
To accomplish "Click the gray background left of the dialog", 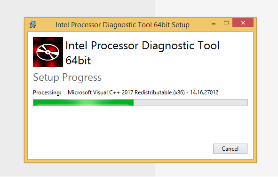I will click(x=12, y=88).
